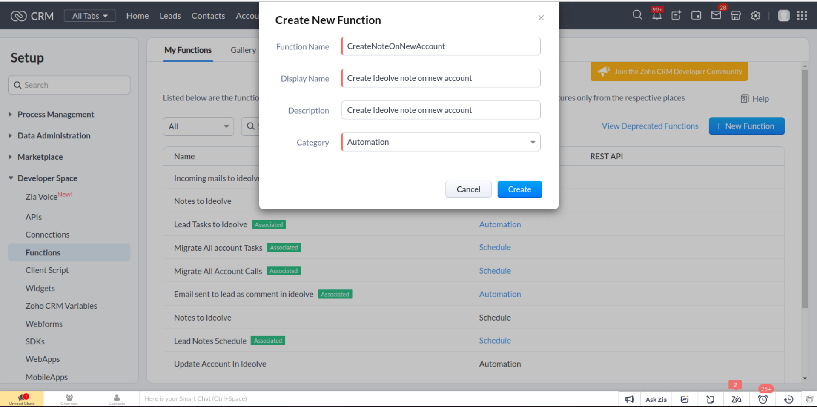Click the Setup sidebar Search box

(x=69, y=85)
